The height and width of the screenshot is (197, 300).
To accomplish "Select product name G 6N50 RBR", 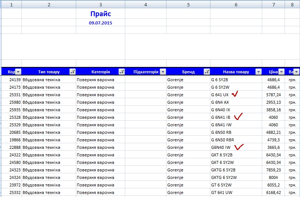I will 236,139.
